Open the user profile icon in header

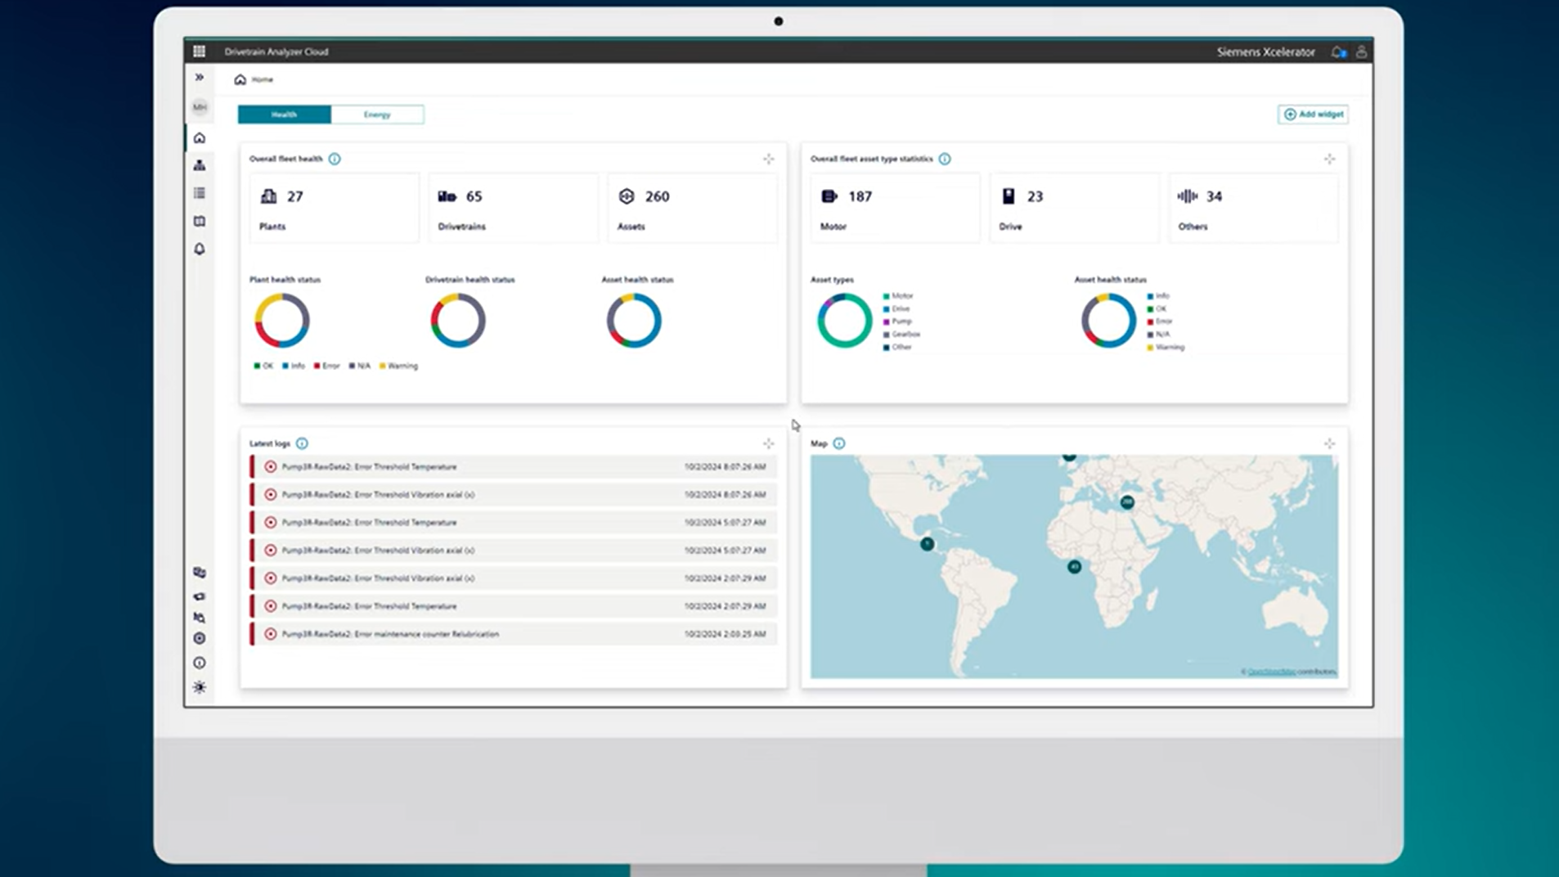tap(1361, 52)
